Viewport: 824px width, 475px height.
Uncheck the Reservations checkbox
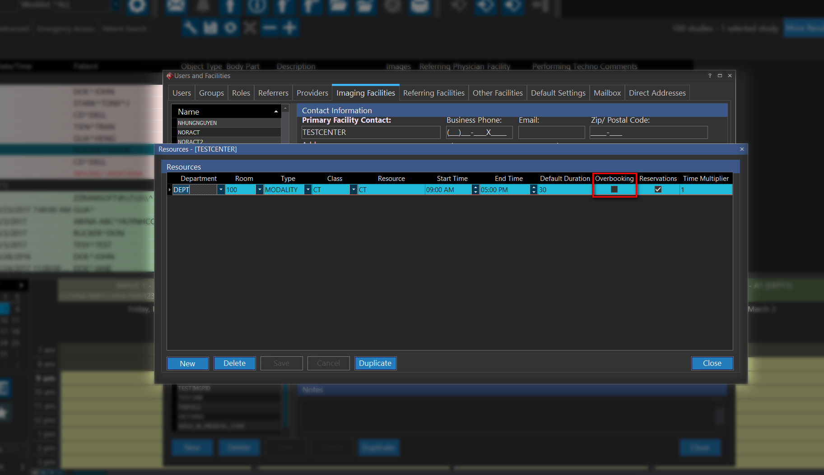pyautogui.click(x=658, y=189)
